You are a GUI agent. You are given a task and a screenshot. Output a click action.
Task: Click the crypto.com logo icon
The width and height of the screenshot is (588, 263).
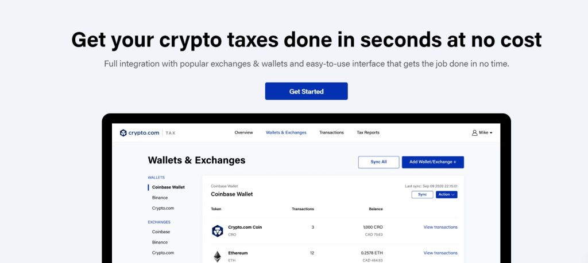tap(123, 133)
